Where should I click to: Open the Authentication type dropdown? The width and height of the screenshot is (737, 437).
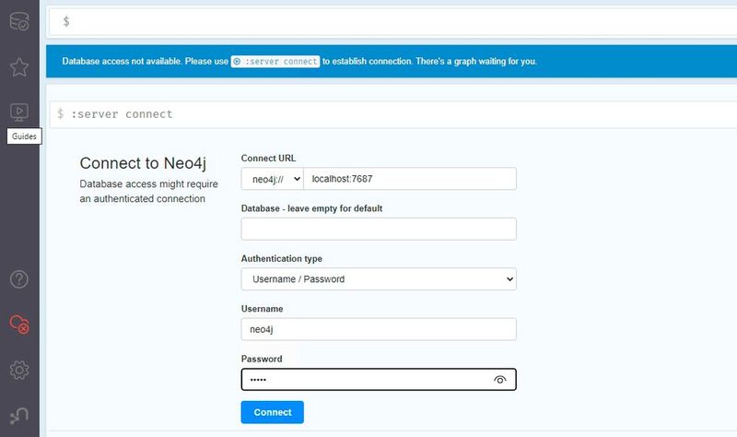click(379, 279)
